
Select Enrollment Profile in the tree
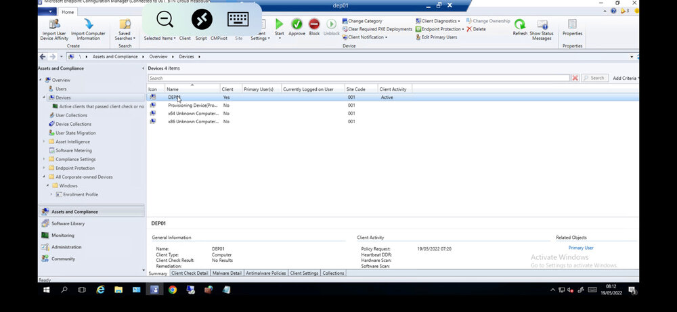point(81,195)
